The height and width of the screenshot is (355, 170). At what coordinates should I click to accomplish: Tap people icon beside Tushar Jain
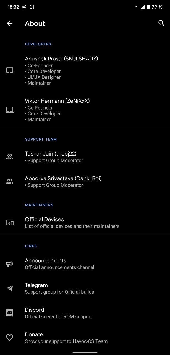coord(10,157)
